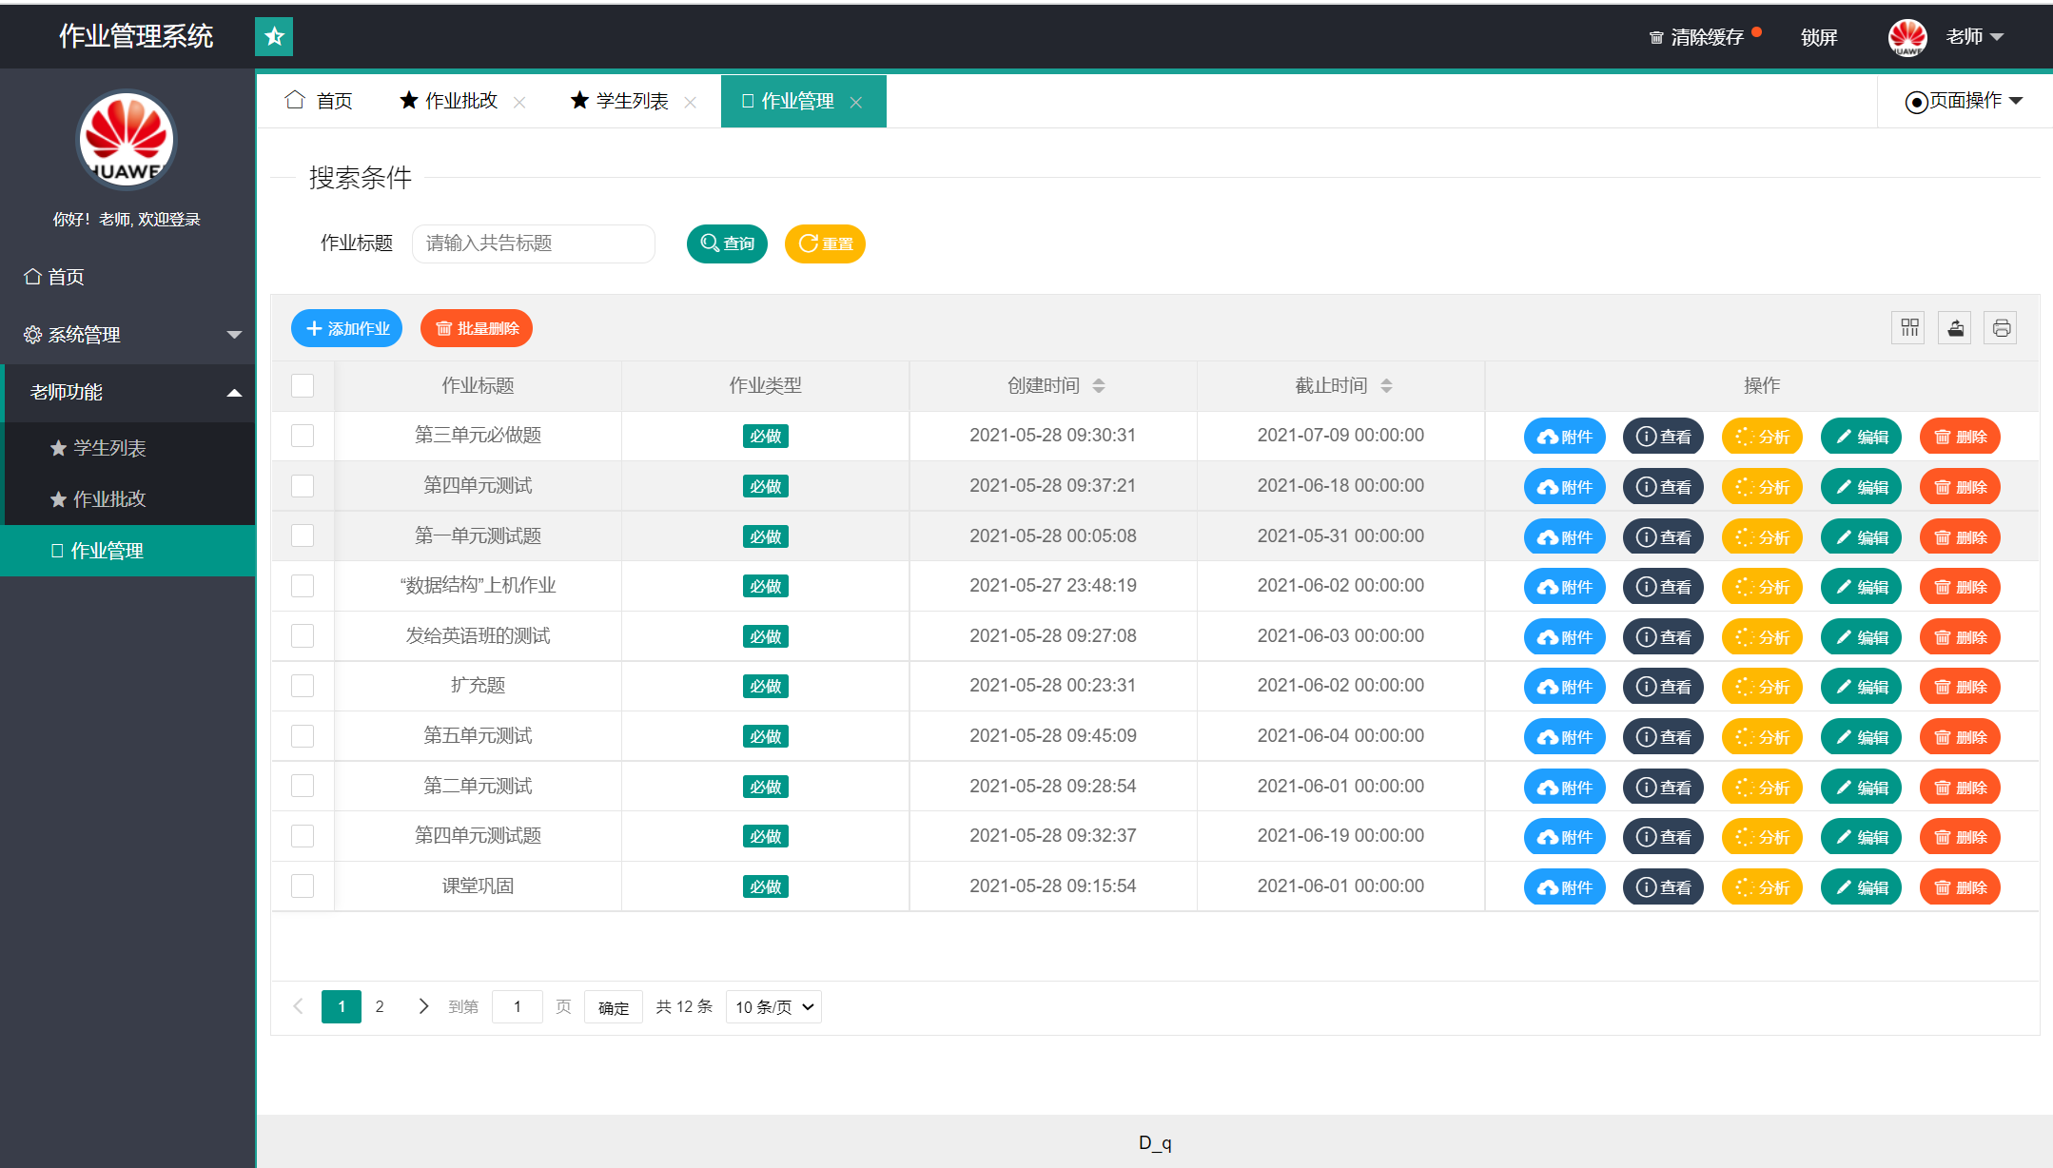Click the 作业标题 search input field

click(533, 243)
